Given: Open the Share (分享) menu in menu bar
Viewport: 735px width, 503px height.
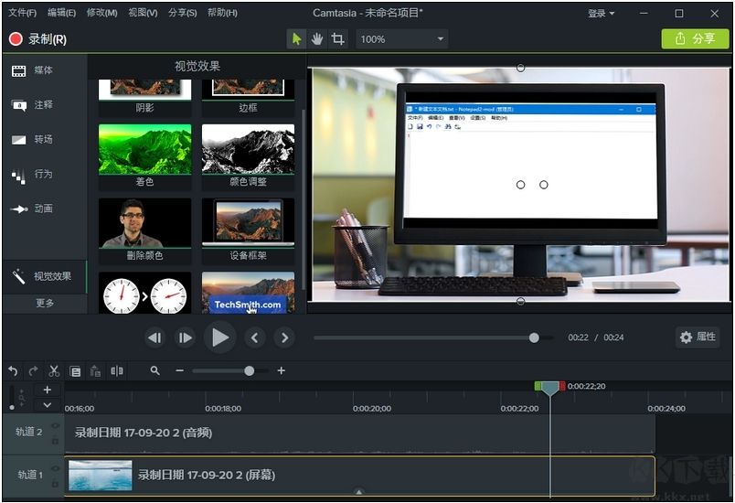Looking at the screenshot, I should pos(183,14).
